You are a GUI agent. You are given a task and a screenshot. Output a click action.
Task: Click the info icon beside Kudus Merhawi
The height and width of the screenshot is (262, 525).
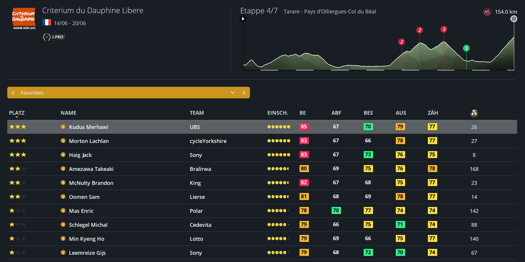[x=63, y=127]
